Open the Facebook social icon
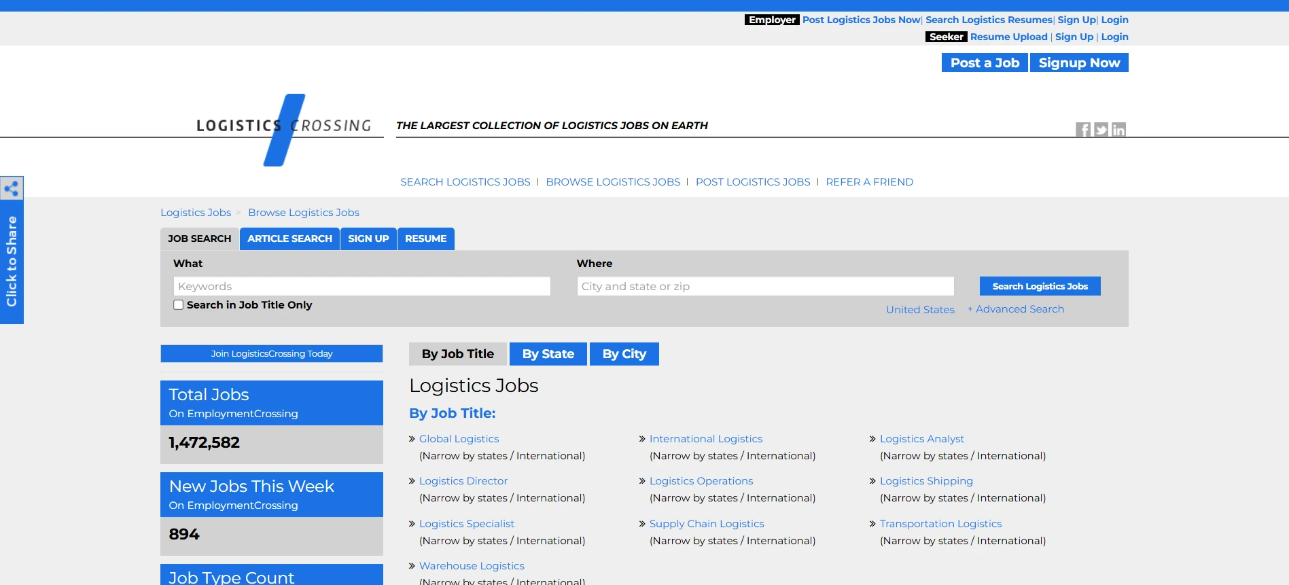Viewport: 1289px width, 585px height. pyautogui.click(x=1083, y=130)
